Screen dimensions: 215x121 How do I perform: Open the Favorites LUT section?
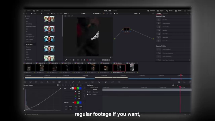pyautogui.click(x=29, y=60)
